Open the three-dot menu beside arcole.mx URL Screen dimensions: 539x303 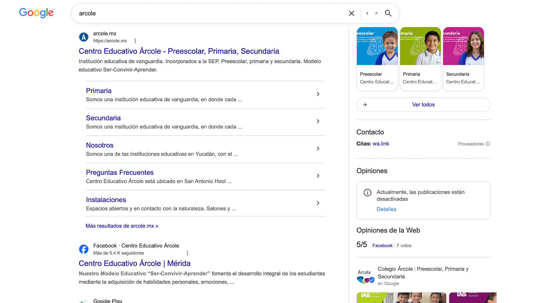135,41
